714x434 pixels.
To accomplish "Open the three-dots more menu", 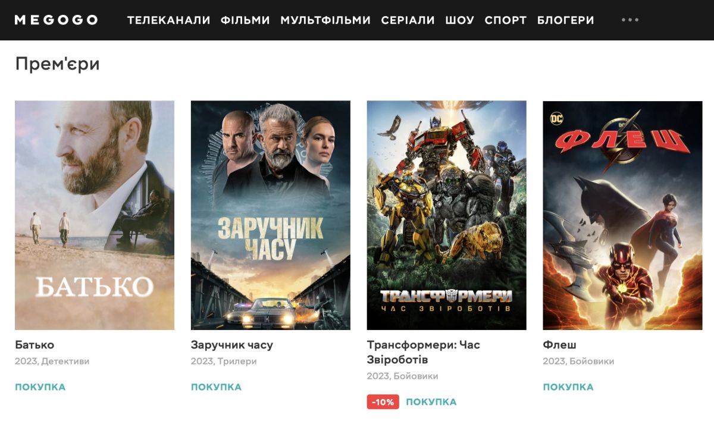I will coord(630,20).
